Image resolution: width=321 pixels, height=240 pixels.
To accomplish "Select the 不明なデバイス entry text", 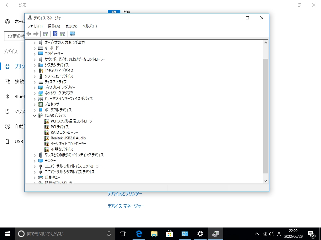I will tap(62, 149).
